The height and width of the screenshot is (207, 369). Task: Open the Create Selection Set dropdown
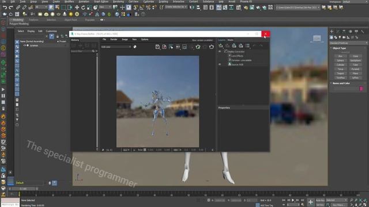pos(176,7)
